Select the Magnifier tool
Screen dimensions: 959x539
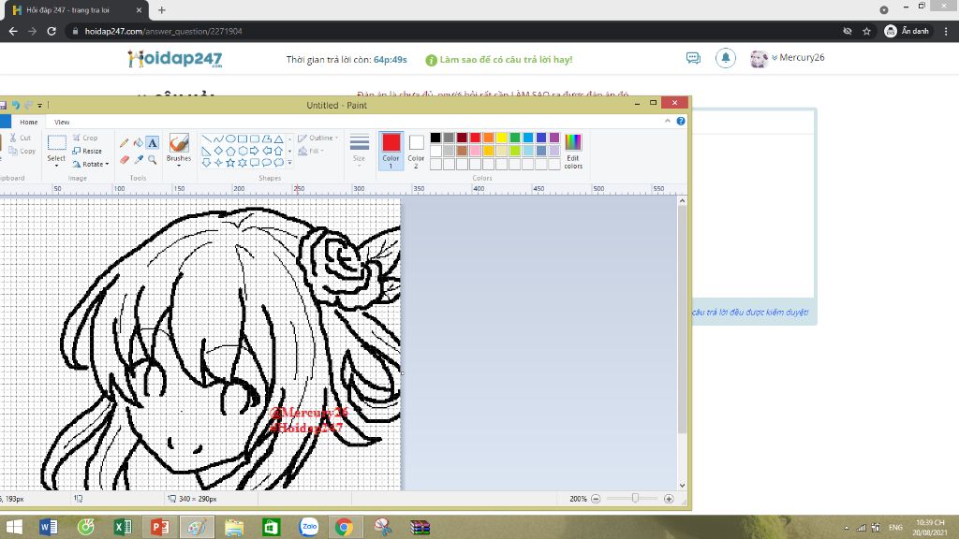click(x=153, y=159)
